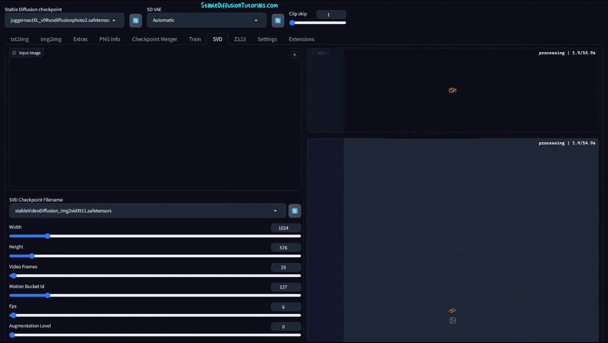This screenshot has width=608, height=343.
Task: Click the Input Image upload area
Action: [155, 120]
